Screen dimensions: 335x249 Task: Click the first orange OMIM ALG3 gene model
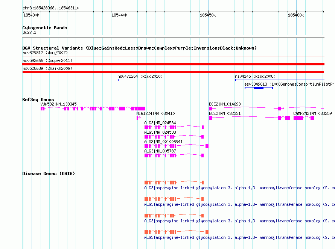[x=174, y=183]
